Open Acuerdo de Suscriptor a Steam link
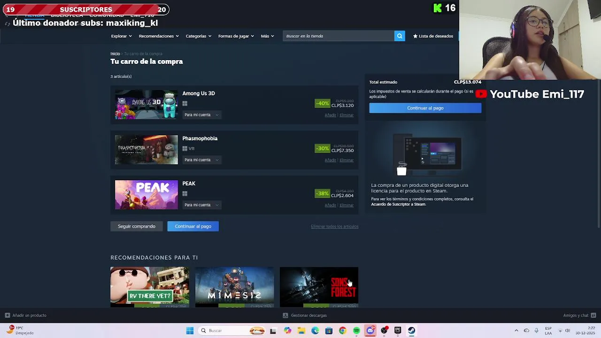The image size is (601, 338). coord(398,204)
